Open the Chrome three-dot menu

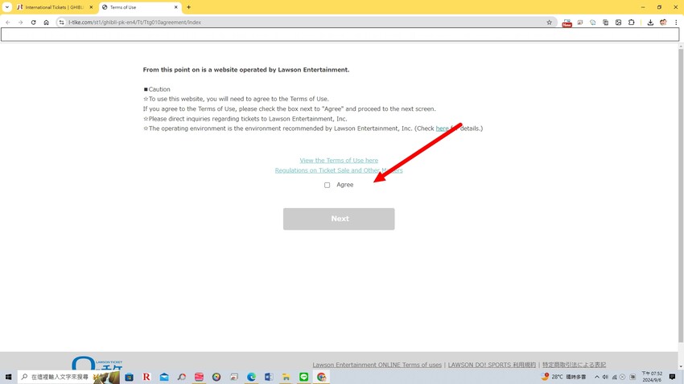pyautogui.click(x=676, y=22)
